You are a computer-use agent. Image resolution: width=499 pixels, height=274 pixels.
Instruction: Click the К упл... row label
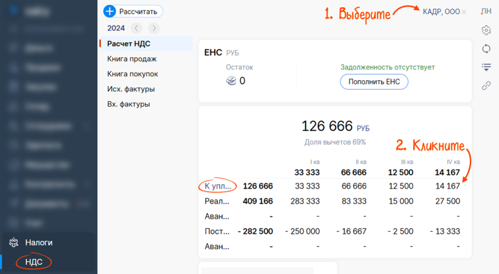[x=217, y=186]
